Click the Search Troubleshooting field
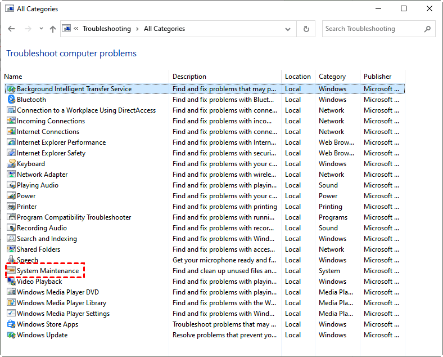Screen dimensions: 443x357 (371, 29)
